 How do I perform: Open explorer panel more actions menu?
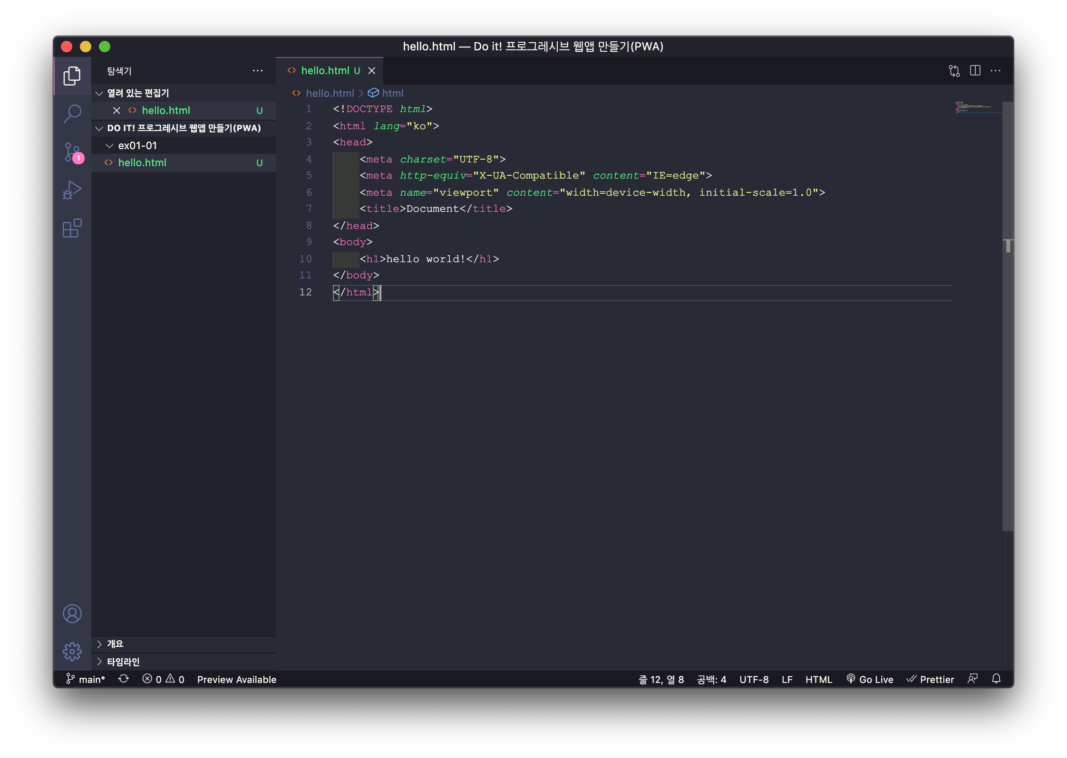[x=258, y=71]
